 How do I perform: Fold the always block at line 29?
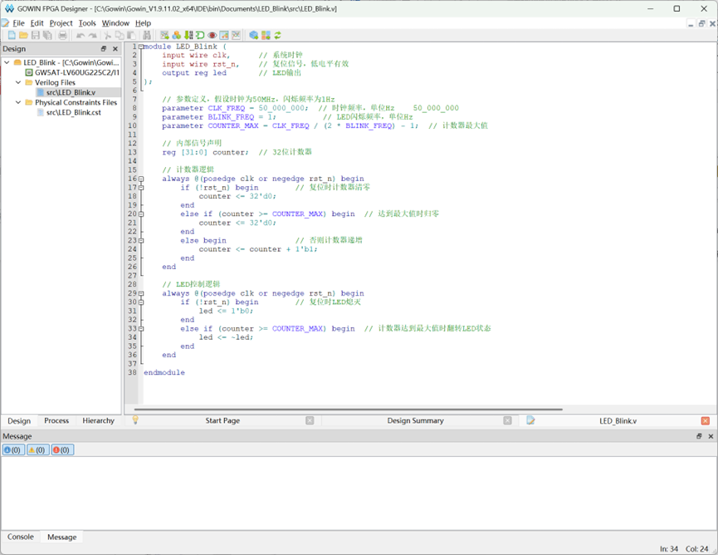click(141, 293)
